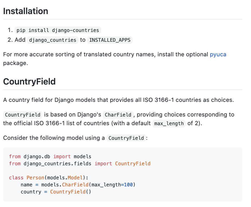Click the sentence about ISO 3166-1 countries as choices
This screenshot has height=207, width=251.
[118, 100]
